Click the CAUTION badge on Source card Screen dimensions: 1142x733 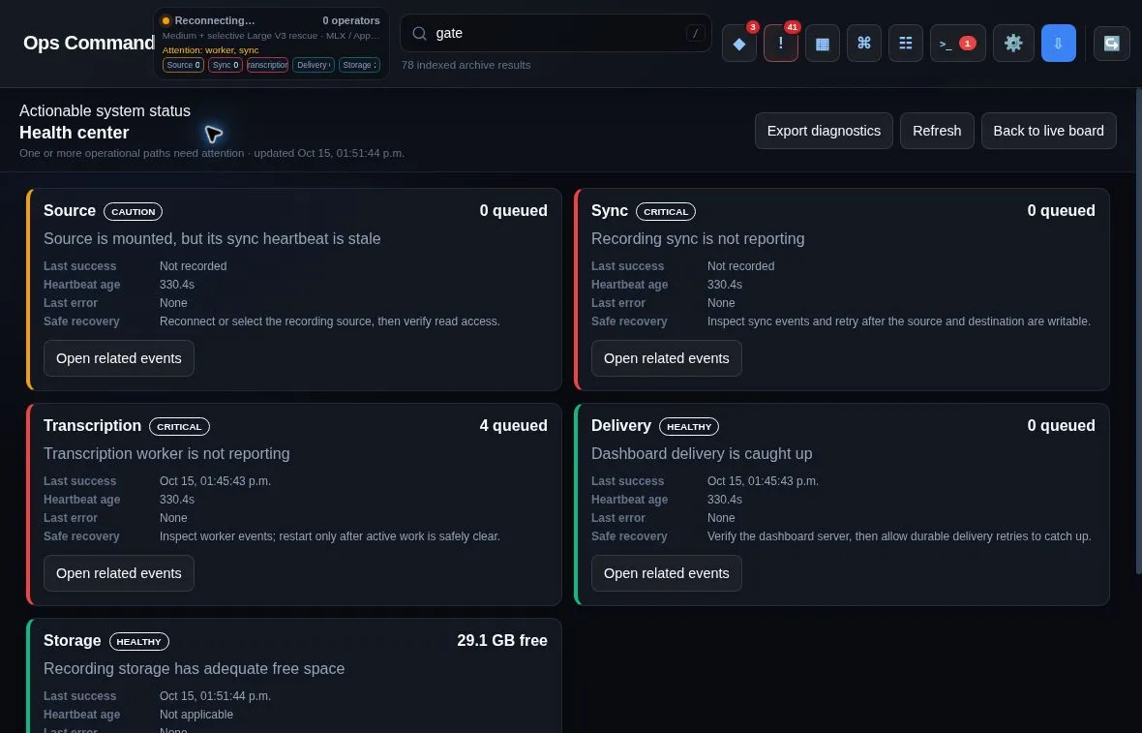[134, 211]
